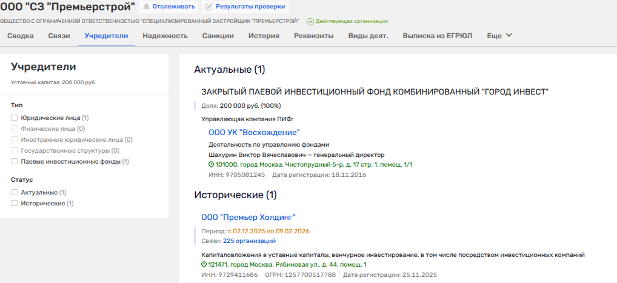
Task: Enable the Юридические лица filter
Action: coord(15,118)
